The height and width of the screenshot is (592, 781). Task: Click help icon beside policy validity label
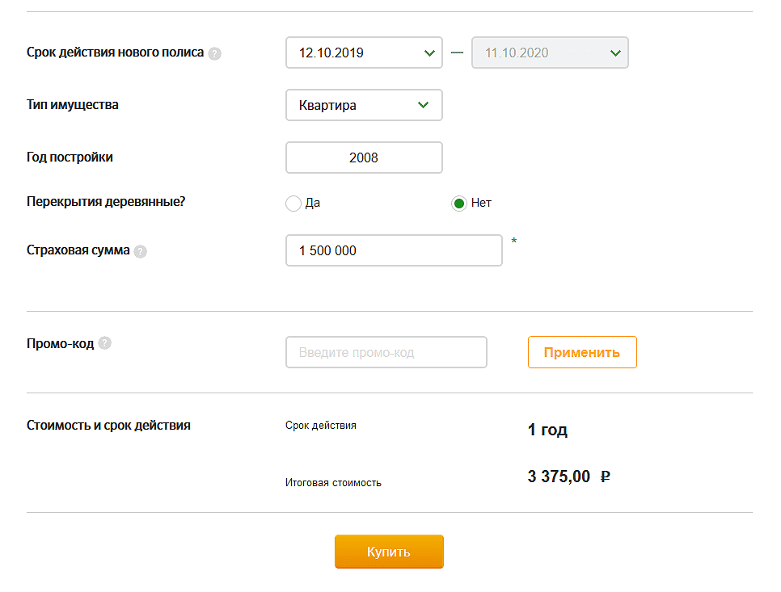(214, 54)
